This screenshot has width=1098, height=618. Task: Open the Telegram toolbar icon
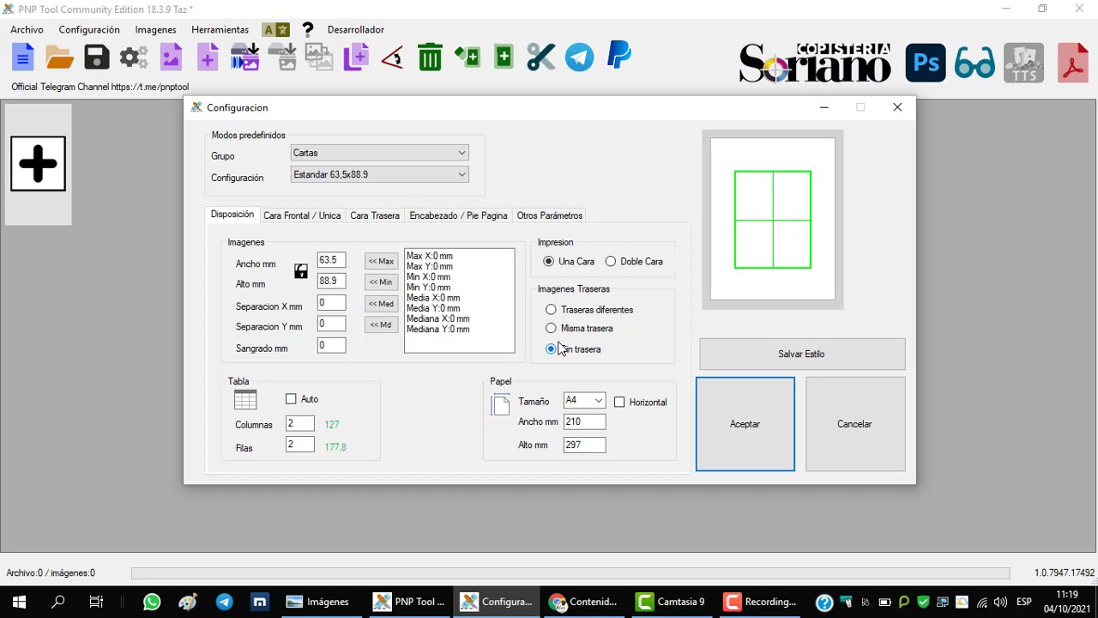[579, 58]
